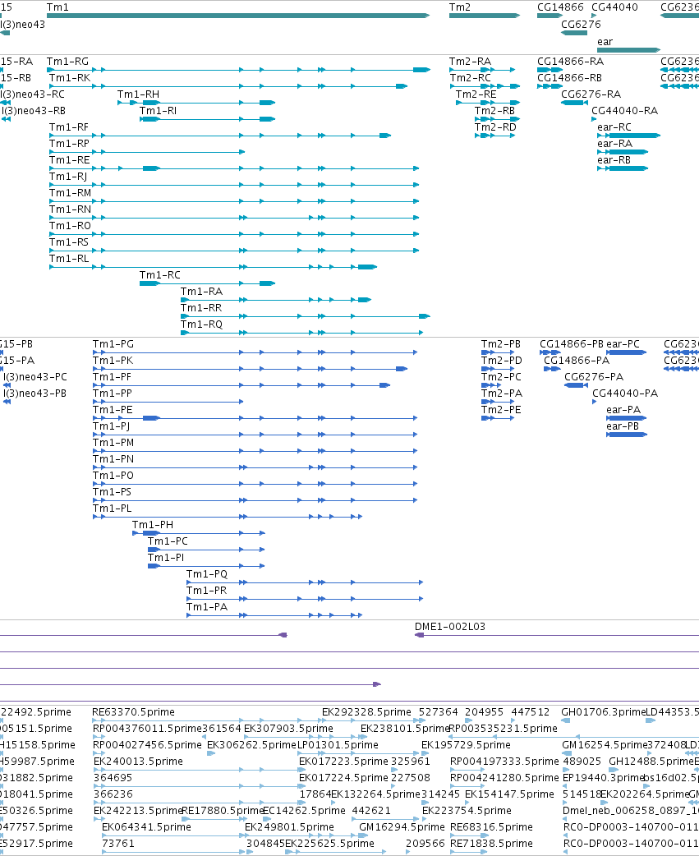Viewport: 699px width, 856px height.
Task: Select the ear gene bar
Action: 628,50
